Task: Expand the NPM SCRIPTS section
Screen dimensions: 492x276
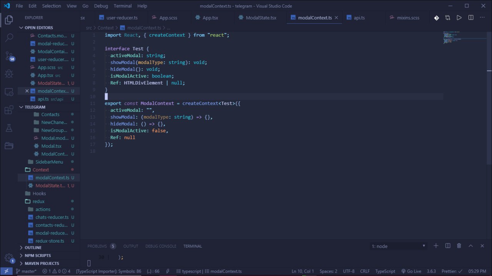Action: coord(37,255)
